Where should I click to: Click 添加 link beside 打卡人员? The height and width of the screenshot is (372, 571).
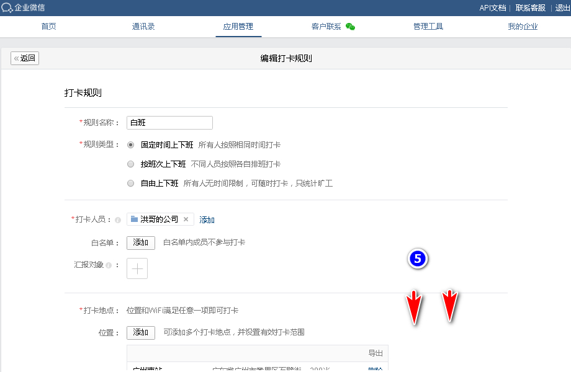click(207, 219)
